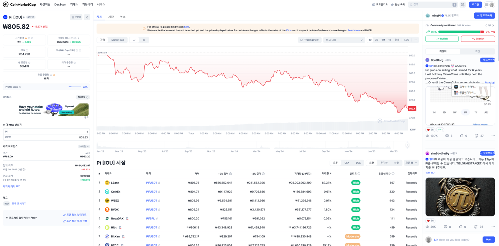The height and width of the screenshot is (246, 499).
Task: Switch chart to Market cap view
Action: [x=117, y=40]
